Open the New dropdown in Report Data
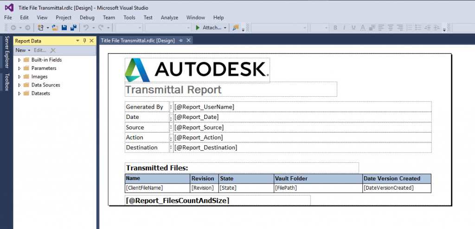The width and height of the screenshot is (475, 229). [23, 50]
